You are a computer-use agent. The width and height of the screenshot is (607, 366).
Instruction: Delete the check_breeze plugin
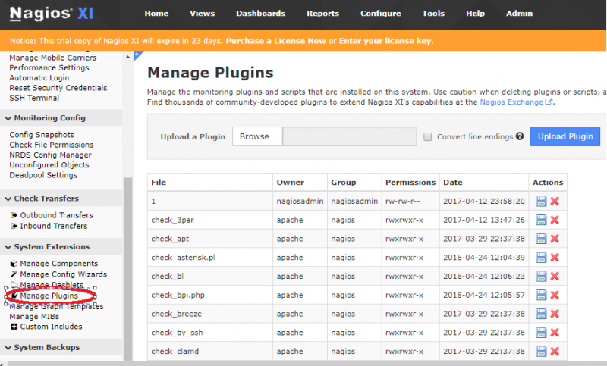pyautogui.click(x=555, y=314)
